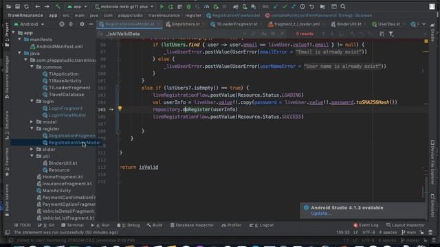The width and height of the screenshot is (440, 247).
Task: Collapse the util package
Action: 32,156
